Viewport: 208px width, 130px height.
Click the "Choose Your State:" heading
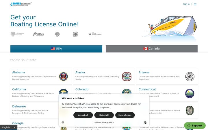(x=23, y=60)
